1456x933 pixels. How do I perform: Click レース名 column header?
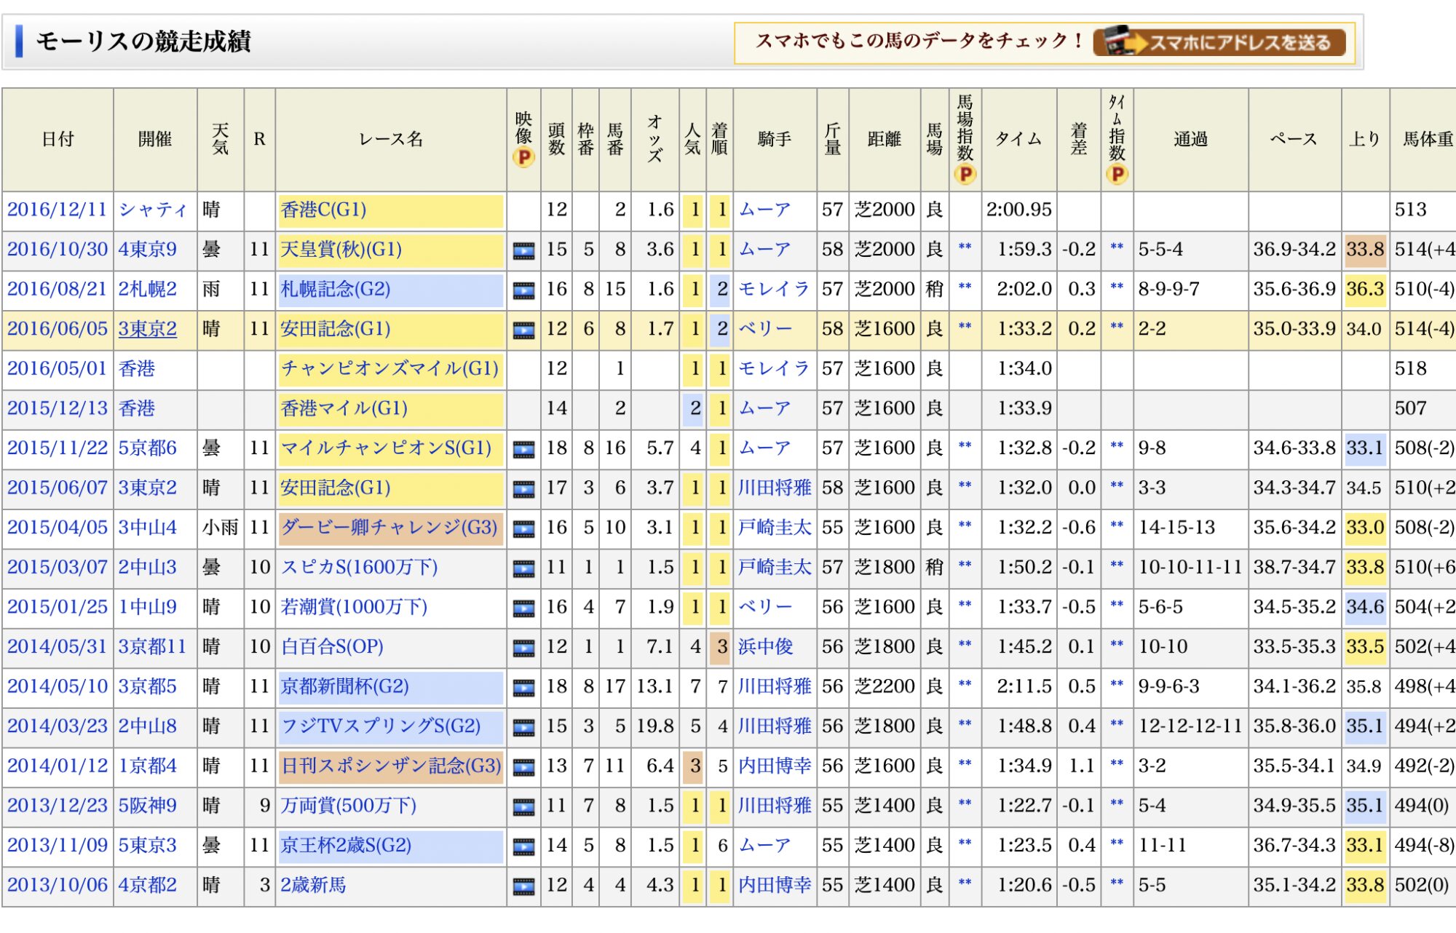point(391,140)
